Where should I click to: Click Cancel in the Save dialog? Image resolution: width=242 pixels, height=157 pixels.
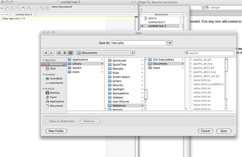(206, 131)
